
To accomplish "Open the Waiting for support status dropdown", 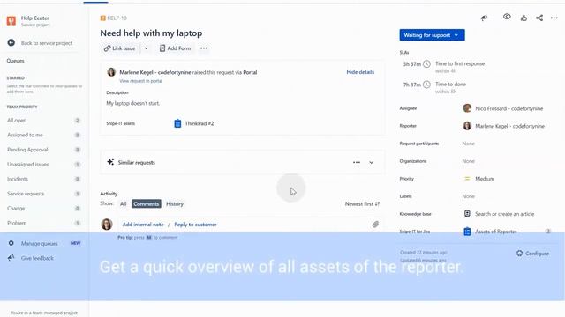I will pos(432,35).
